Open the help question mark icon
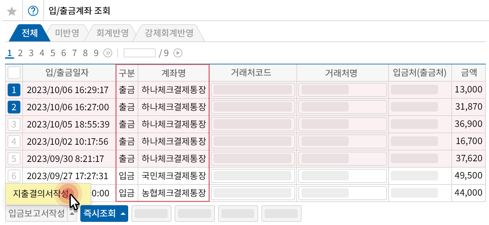This screenshot has width=489, height=225. tap(33, 11)
